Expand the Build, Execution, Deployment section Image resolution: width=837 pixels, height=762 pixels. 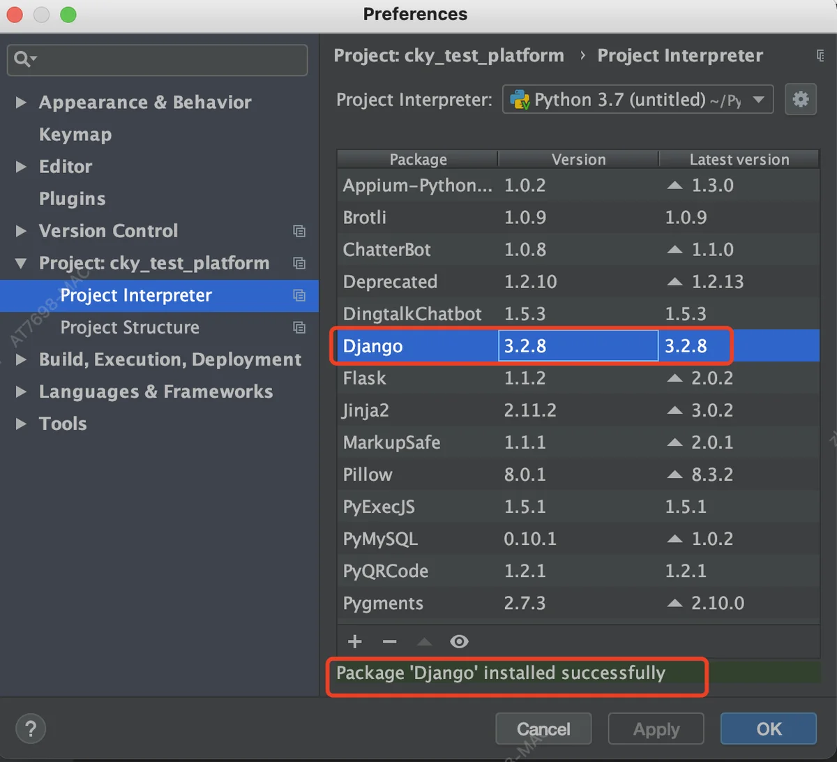click(21, 359)
